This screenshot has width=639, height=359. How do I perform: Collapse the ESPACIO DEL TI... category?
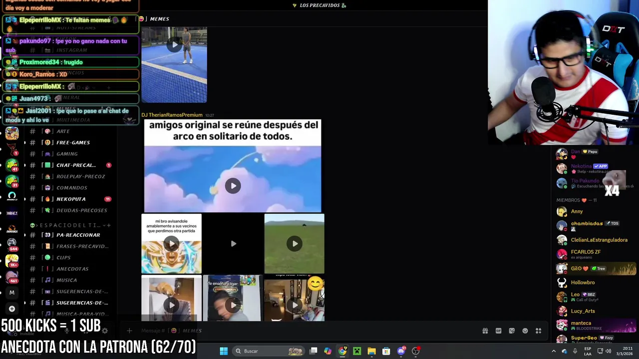(x=68, y=225)
